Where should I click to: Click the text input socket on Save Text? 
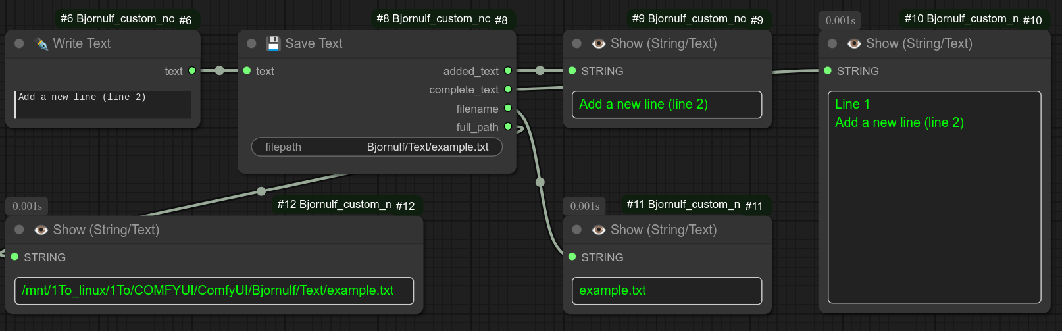pyautogui.click(x=247, y=71)
